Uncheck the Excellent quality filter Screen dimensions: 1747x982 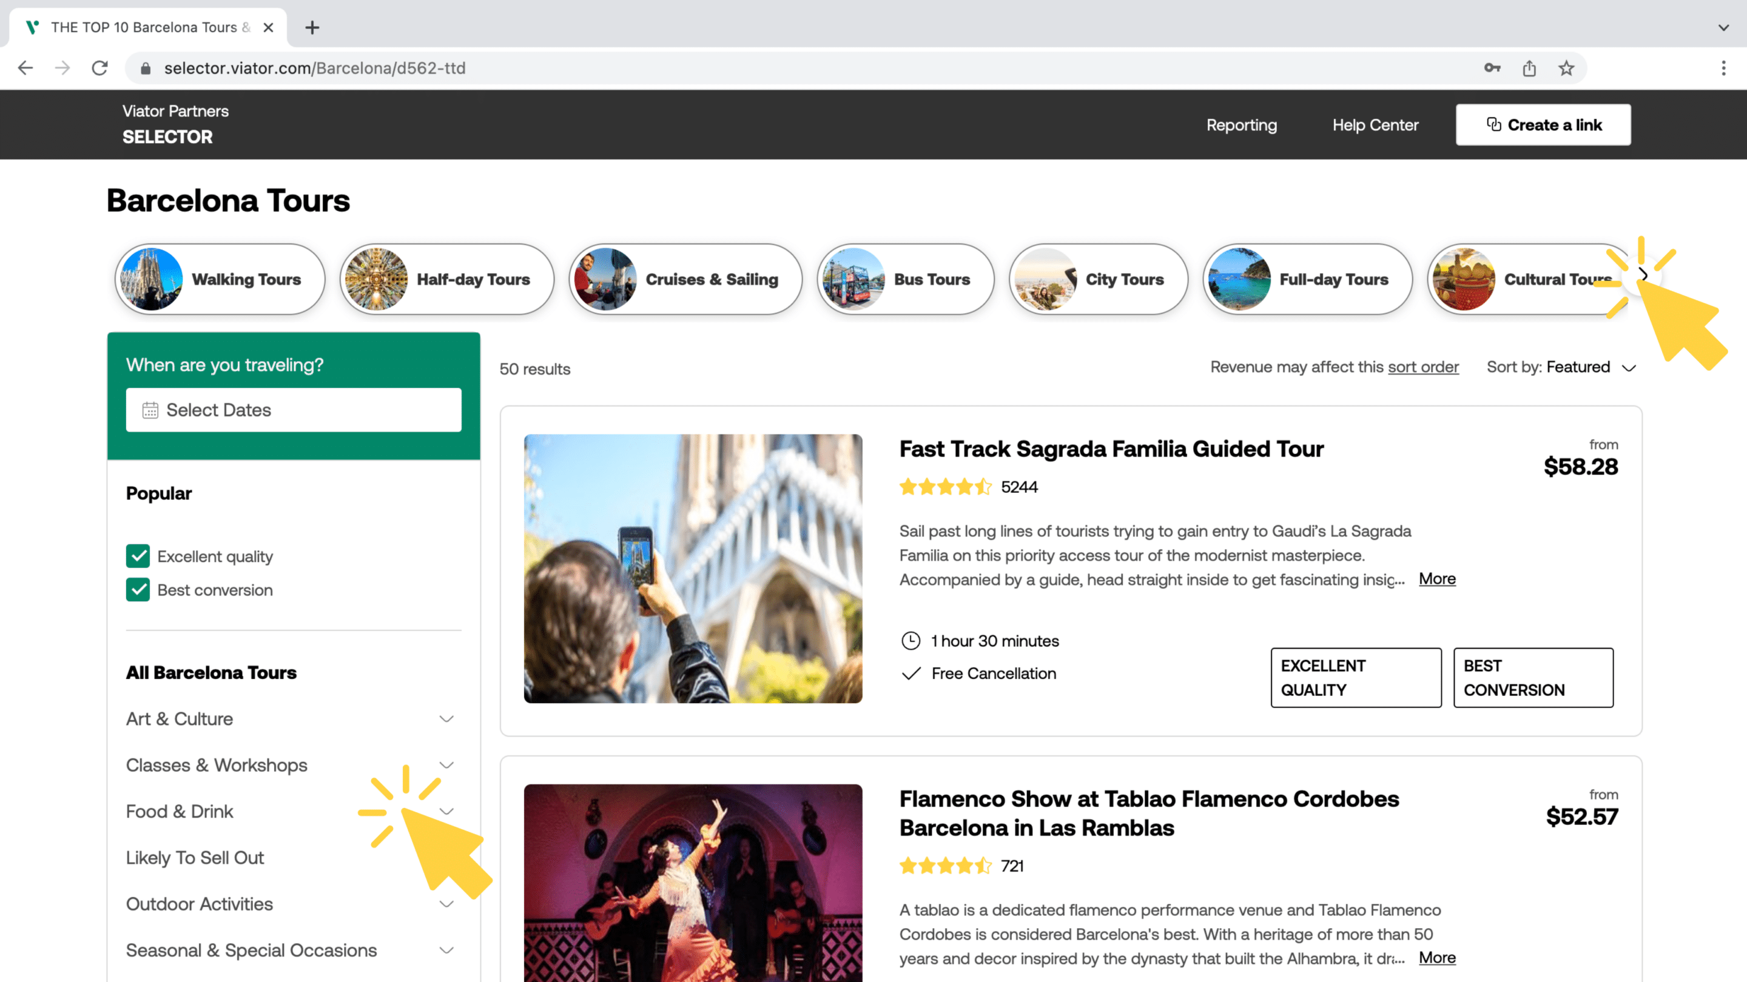coord(138,556)
